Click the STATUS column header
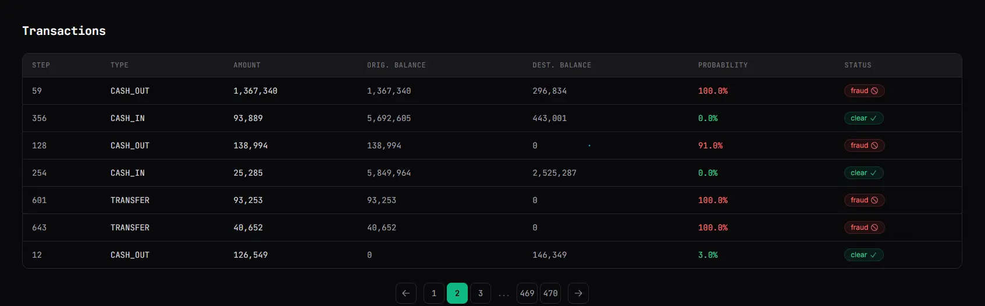985x306 pixels. click(x=858, y=65)
